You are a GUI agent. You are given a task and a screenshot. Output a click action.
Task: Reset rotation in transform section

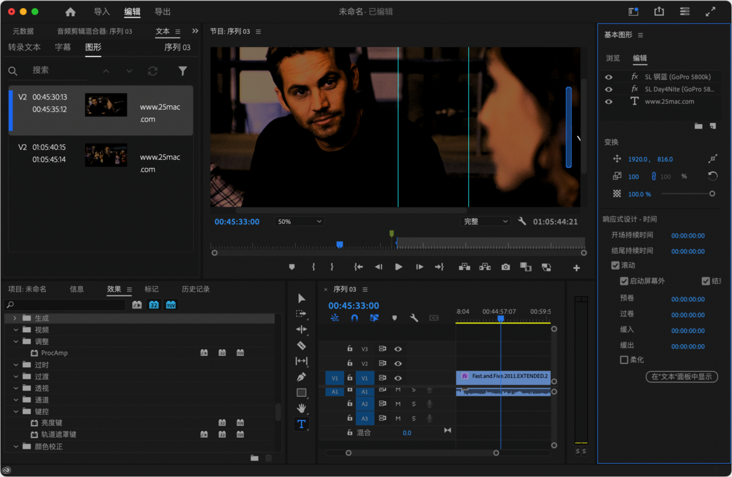click(713, 176)
